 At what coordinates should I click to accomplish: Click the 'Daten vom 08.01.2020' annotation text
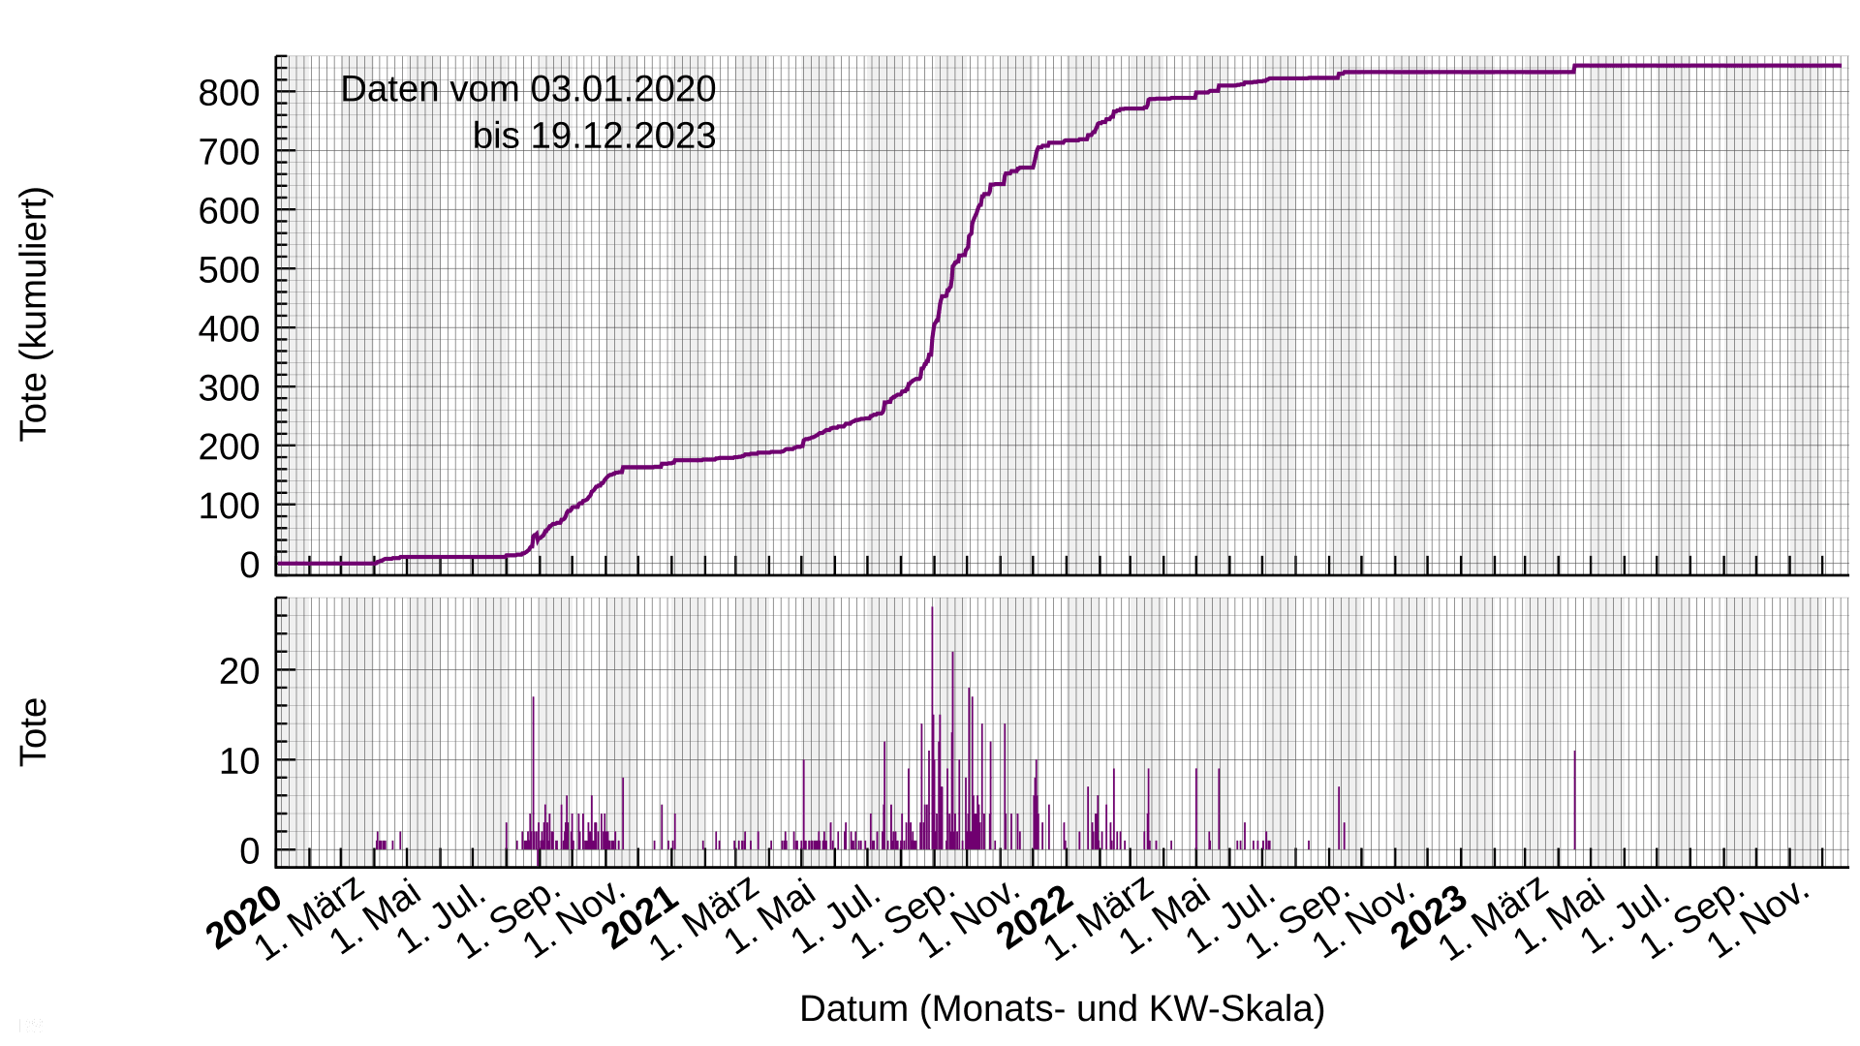click(x=528, y=89)
